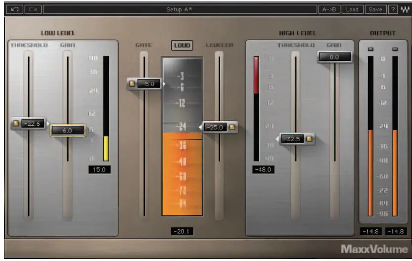Select the Low Level gain handle 6.0
The height and width of the screenshot is (261, 412).
pyautogui.click(x=68, y=130)
